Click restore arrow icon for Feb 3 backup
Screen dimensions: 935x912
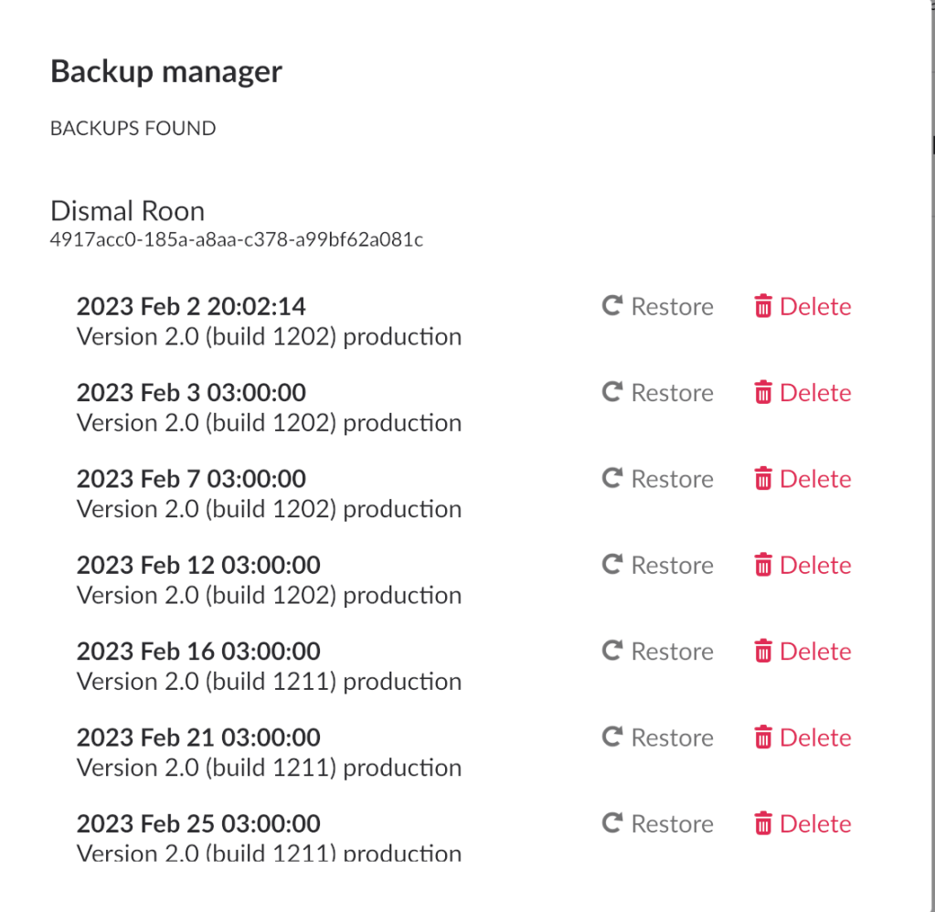612,392
